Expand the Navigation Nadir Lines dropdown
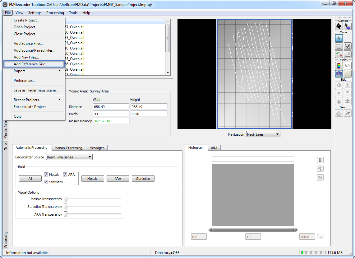 263,134
